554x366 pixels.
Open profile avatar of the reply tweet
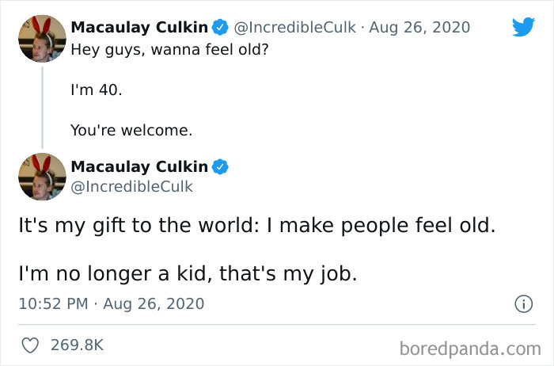click(x=42, y=176)
